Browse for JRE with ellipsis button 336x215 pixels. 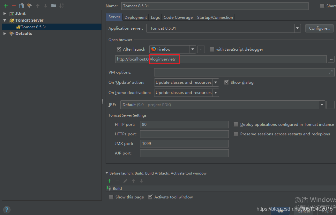coord(331,105)
